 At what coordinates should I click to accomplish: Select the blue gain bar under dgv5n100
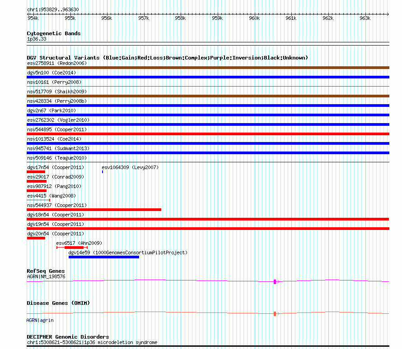(x=208, y=77)
